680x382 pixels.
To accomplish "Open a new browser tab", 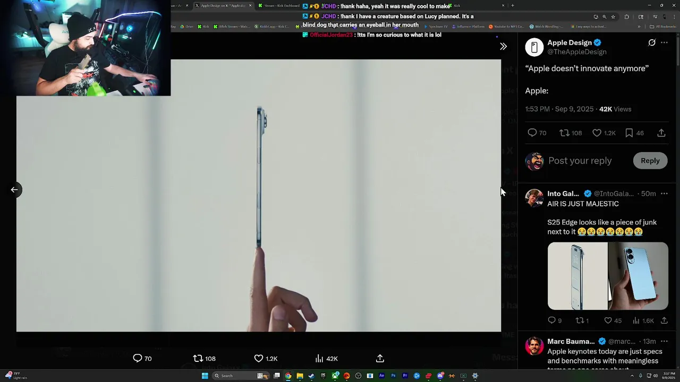I will pos(512,5).
